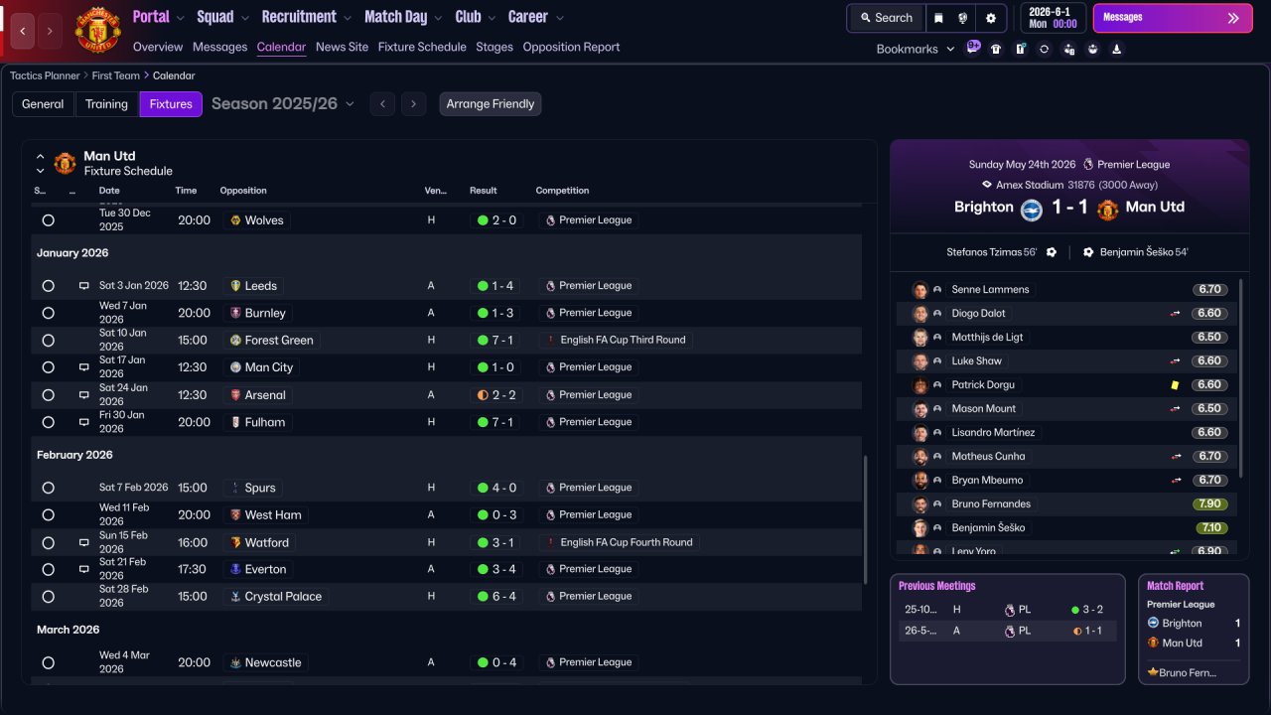Click Senne Lammens player portrait
Viewport: 1271px width, 715px height.
click(920, 290)
